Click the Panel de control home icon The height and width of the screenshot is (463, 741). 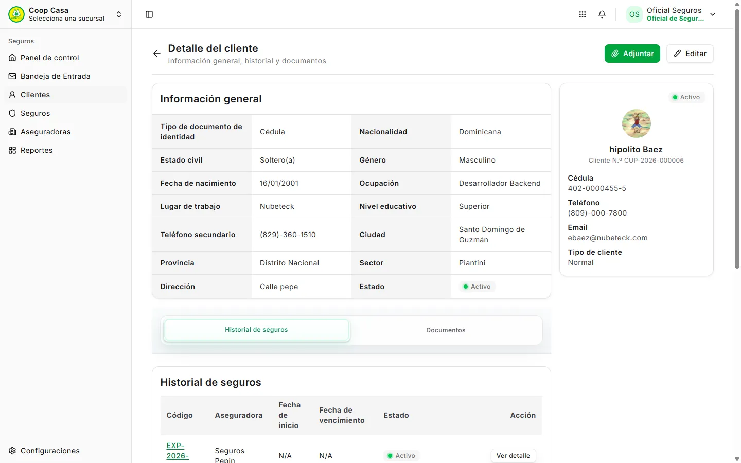pyautogui.click(x=12, y=58)
